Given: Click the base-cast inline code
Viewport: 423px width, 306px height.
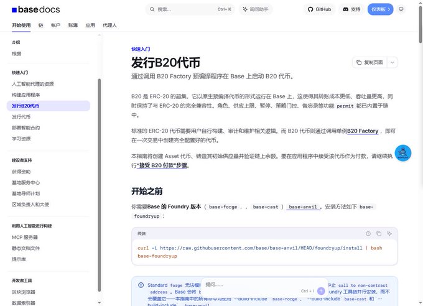Looking at the screenshot, I should click(266, 207).
